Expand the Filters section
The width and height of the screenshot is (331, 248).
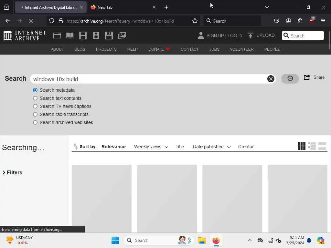(12, 172)
